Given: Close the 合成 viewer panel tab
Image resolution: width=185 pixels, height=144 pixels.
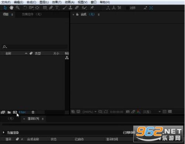Looking at the screenshot, I should 73,15.
